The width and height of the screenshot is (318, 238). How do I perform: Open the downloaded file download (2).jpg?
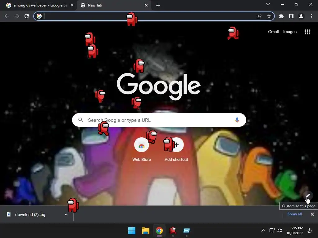[30, 214]
